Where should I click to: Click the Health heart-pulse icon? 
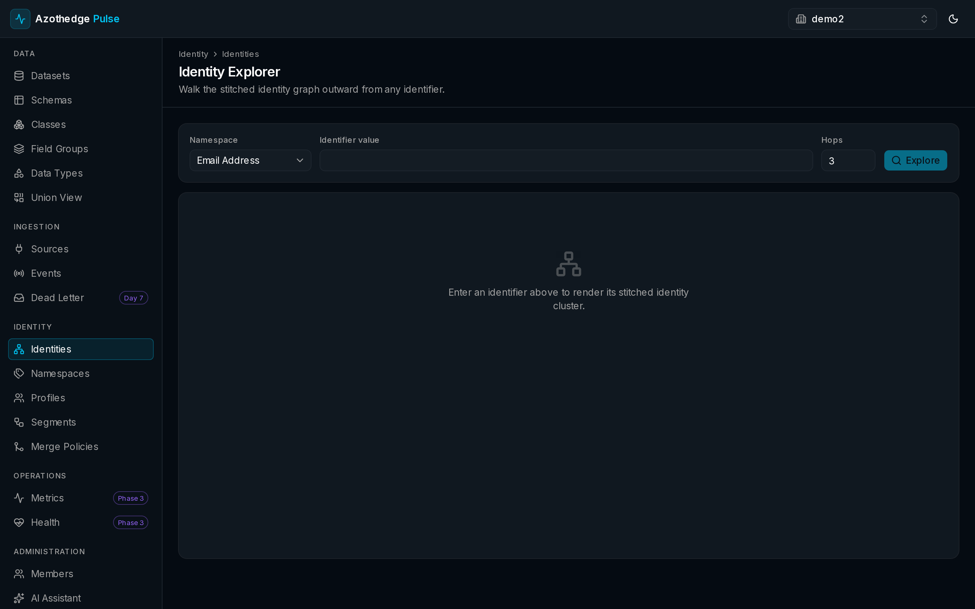tap(19, 522)
